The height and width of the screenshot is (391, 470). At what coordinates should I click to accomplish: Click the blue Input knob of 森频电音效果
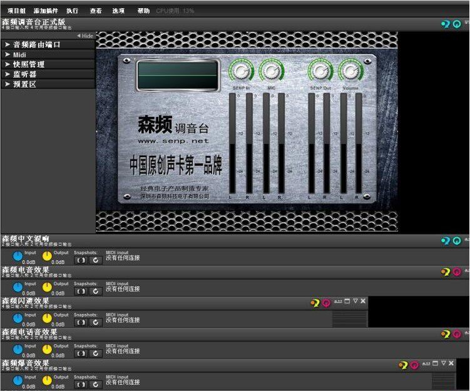[18, 287]
